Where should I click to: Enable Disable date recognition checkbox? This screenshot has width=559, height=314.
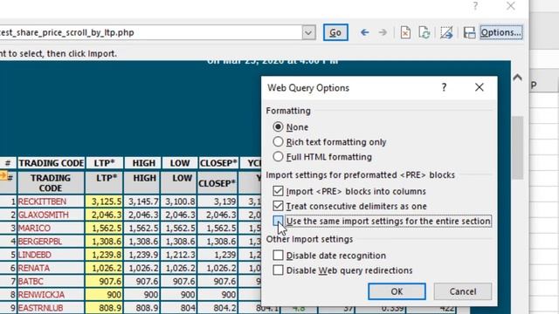click(x=278, y=256)
